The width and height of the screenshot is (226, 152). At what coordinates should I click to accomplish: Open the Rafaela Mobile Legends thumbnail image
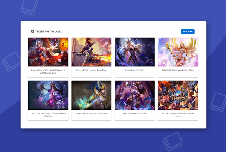tap(178, 52)
